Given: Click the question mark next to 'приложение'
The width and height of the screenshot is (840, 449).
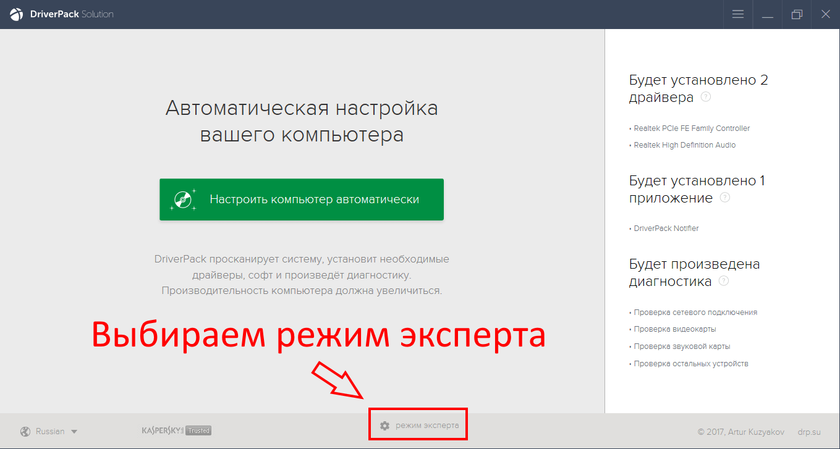Looking at the screenshot, I should (725, 198).
